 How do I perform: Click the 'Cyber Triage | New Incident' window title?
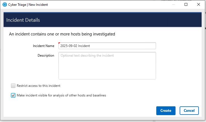[28, 4]
